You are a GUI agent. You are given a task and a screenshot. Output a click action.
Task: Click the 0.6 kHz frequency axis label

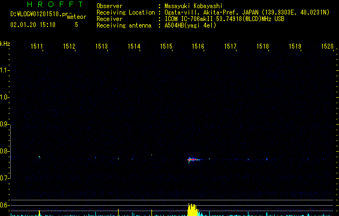point(4,205)
